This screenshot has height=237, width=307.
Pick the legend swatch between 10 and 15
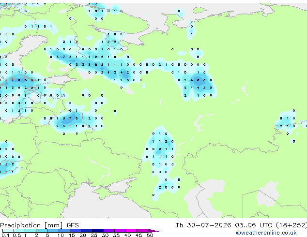64,231
